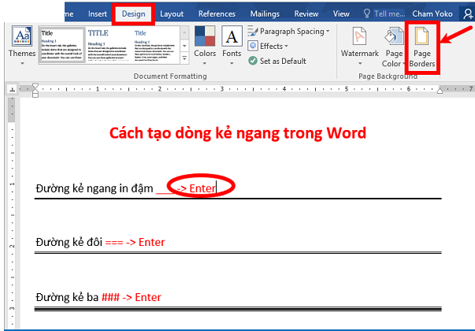This screenshot has height=331, width=475.
Task: Click the Cham Yoko account name
Action: click(432, 13)
